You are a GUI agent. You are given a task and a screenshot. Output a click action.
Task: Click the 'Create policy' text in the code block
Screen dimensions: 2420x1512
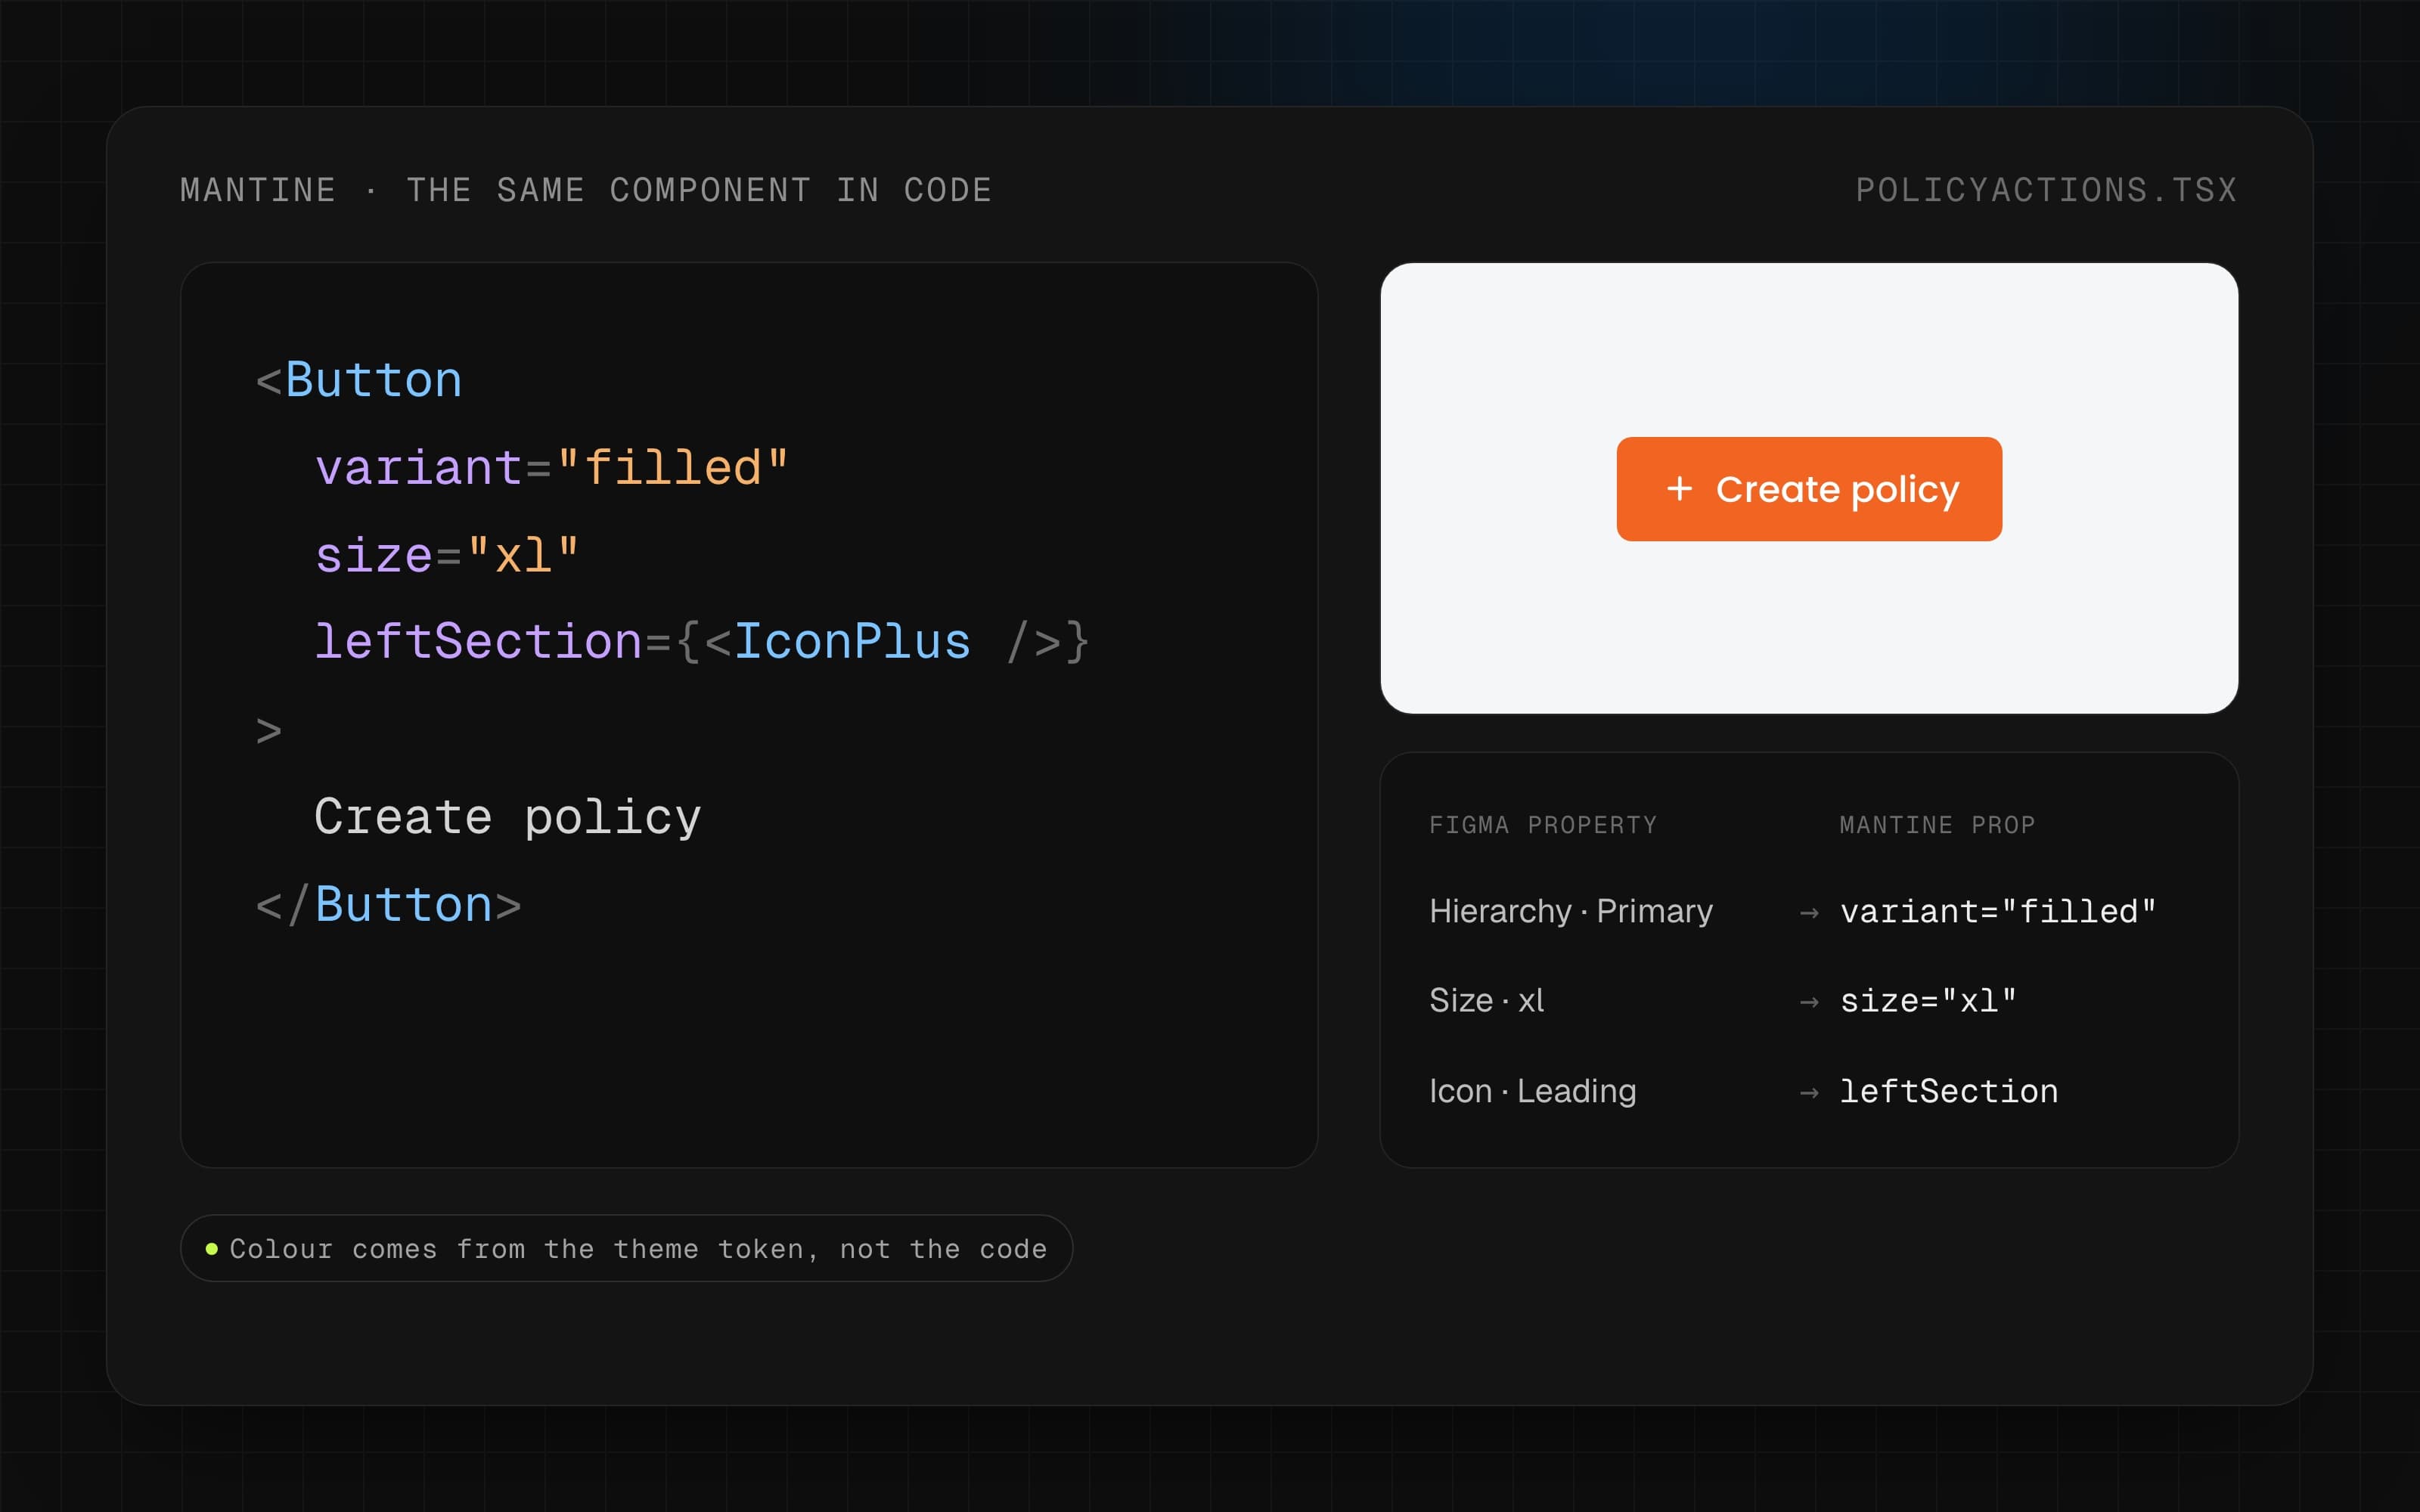(x=508, y=818)
